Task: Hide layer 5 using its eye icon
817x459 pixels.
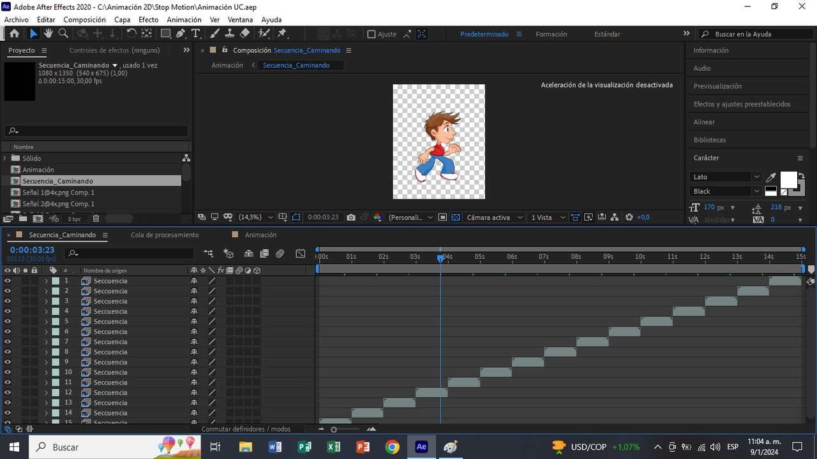Action: pos(8,321)
